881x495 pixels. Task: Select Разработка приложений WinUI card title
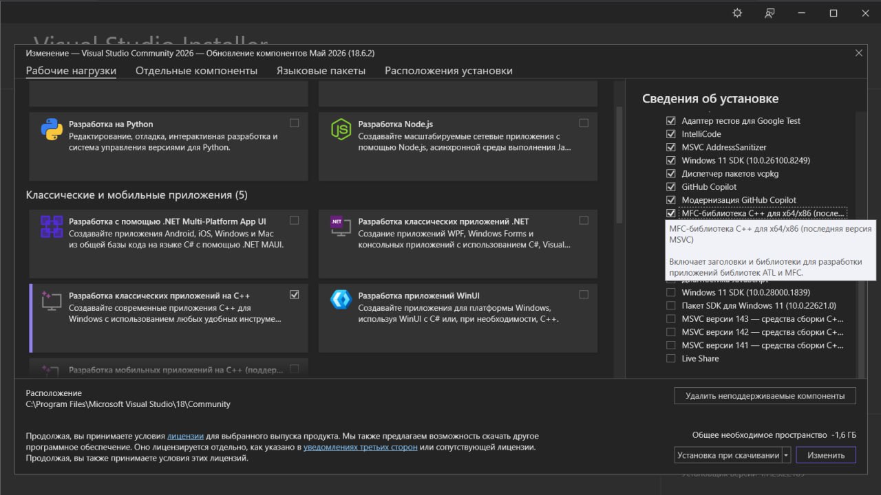(x=420, y=296)
